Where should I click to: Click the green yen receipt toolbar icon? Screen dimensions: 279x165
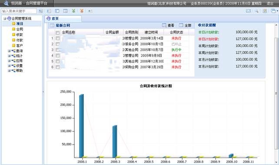point(73,11)
